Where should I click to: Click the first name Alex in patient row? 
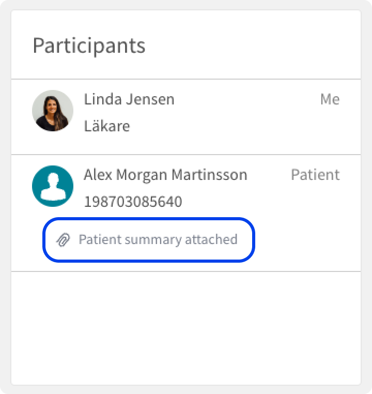coord(98,175)
